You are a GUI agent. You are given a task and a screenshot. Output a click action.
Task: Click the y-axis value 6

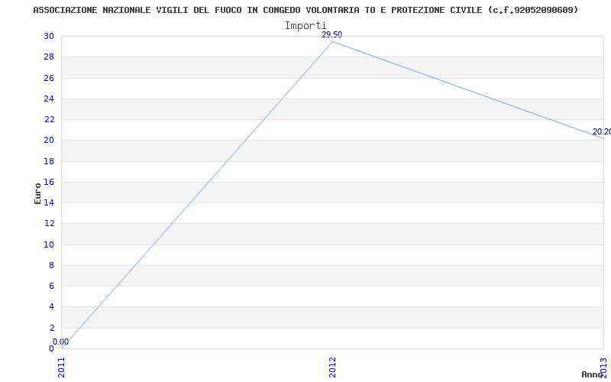click(51, 286)
